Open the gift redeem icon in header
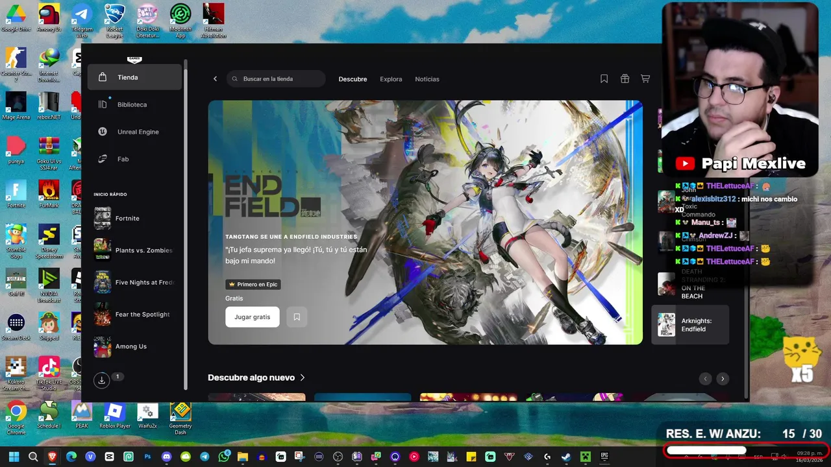The width and height of the screenshot is (831, 467). (x=625, y=78)
